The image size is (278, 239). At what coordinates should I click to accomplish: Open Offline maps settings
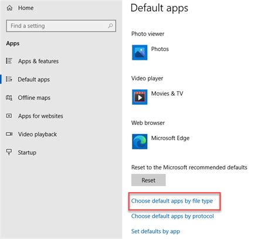pyautogui.click(x=34, y=98)
